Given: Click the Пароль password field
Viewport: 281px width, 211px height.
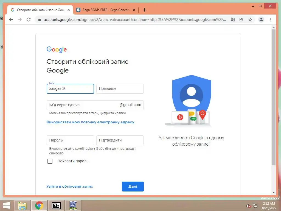Looking at the screenshot, I should (70, 140).
